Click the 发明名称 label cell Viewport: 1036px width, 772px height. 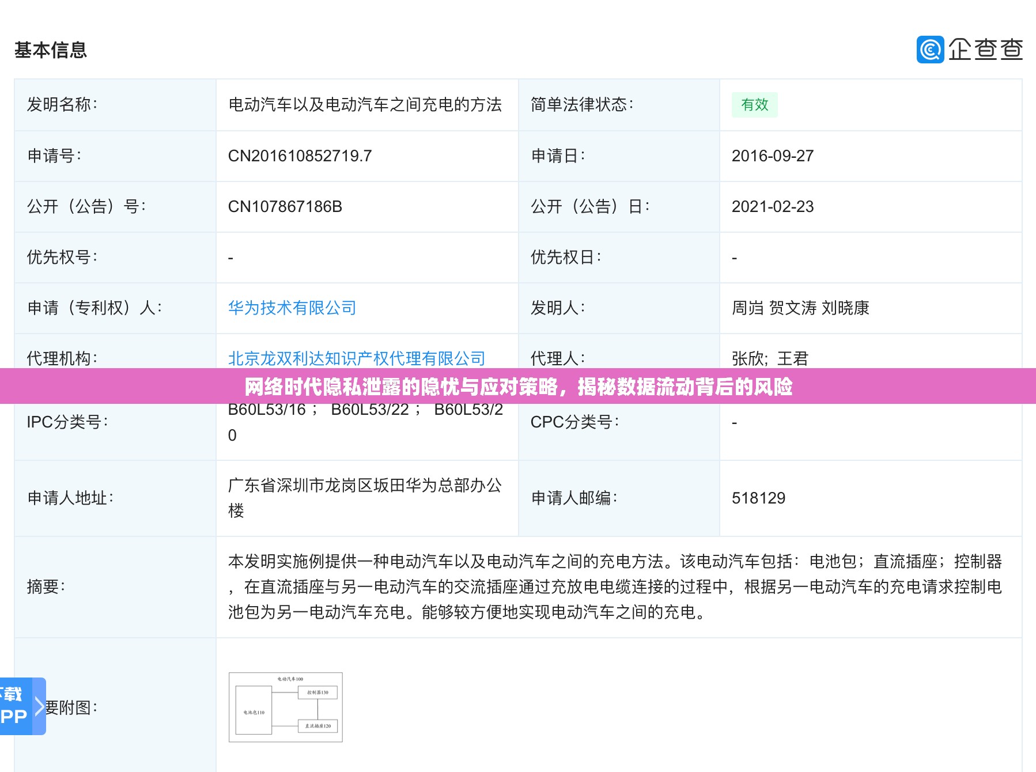click(115, 105)
